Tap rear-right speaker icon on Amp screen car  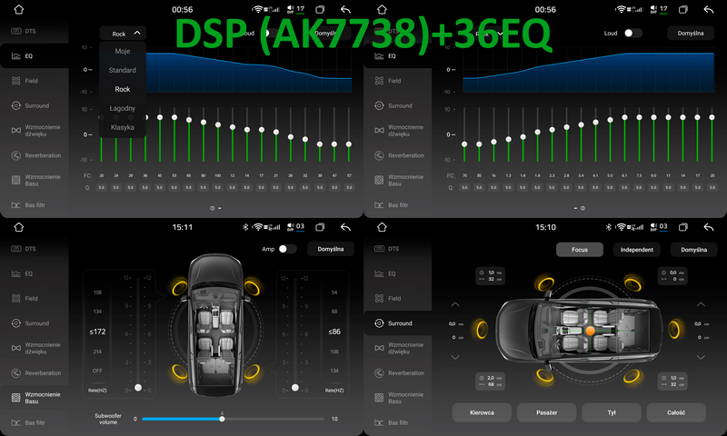[253, 372]
